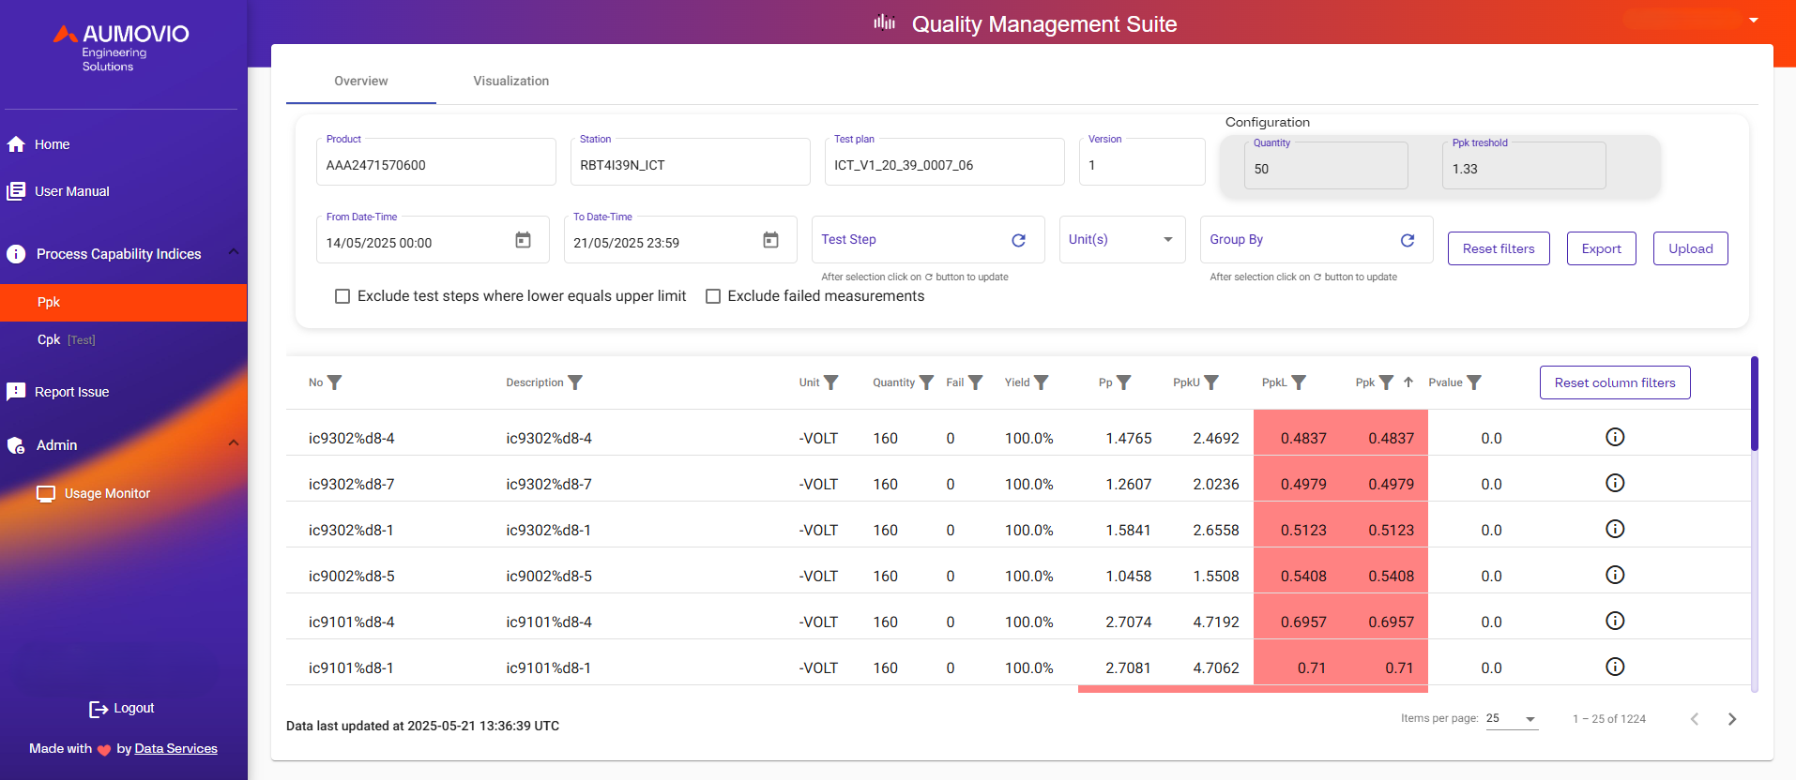Click the From Date-Time calendar icon
Viewport: 1796px width, 780px height.
(x=523, y=241)
